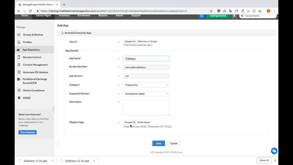Viewport: 293px width, 165px height.
Task: Click in the App Name field
Action: [146, 59]
